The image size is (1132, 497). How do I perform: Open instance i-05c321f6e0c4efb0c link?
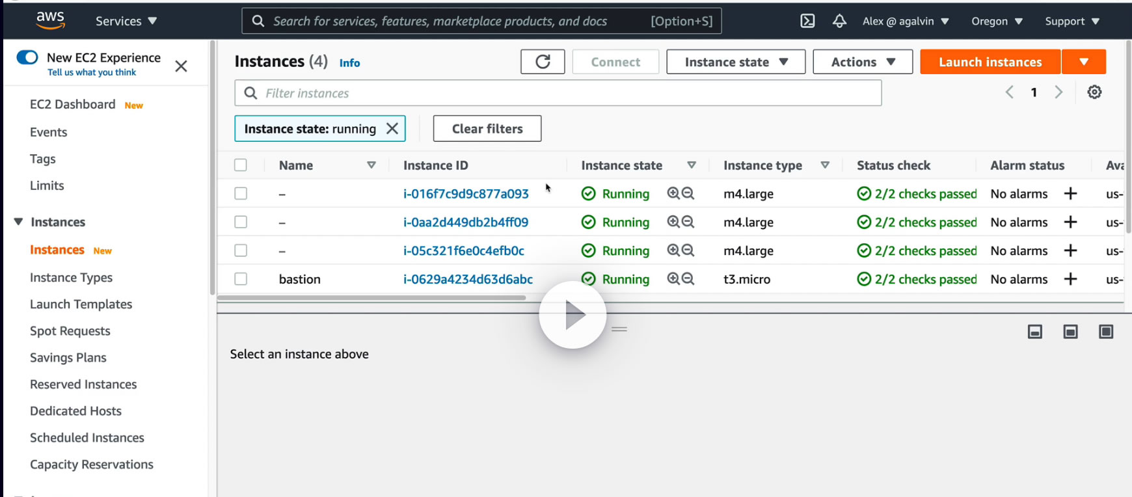464,250
